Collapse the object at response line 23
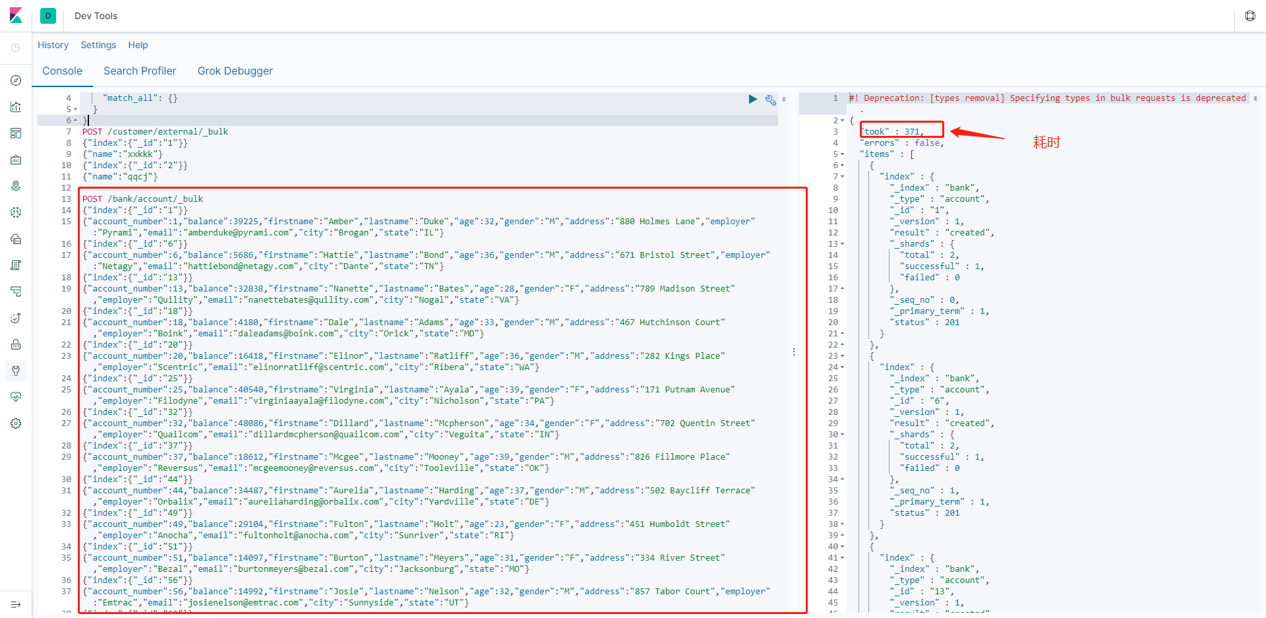Viewport: 1266px width, 618px height. pos(842,356)
